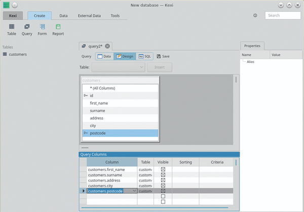Viewport: 304px width, 212px height.
Task: Check Visible in first empty row
Action: coord(163,196)
